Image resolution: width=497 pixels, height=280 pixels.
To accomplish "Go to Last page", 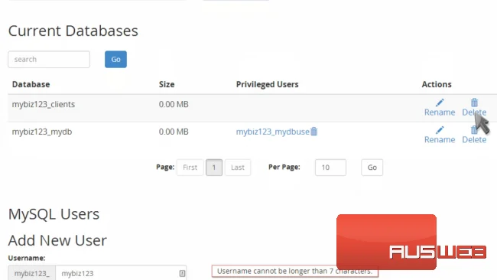I will pyautogui.click(x=238, y=168).
